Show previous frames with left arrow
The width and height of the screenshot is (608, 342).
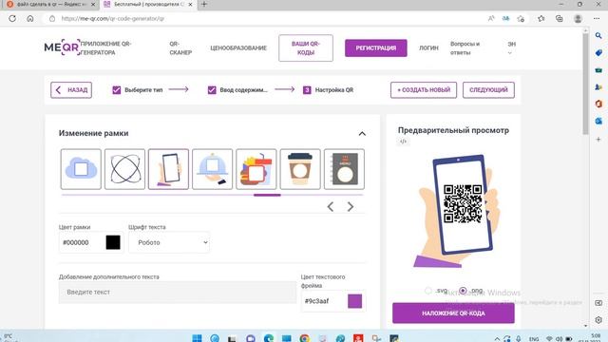(331, 207)
